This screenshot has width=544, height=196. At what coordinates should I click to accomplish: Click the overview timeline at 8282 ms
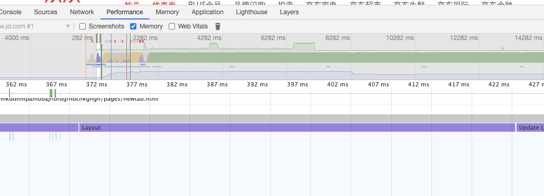click(338, 38)
